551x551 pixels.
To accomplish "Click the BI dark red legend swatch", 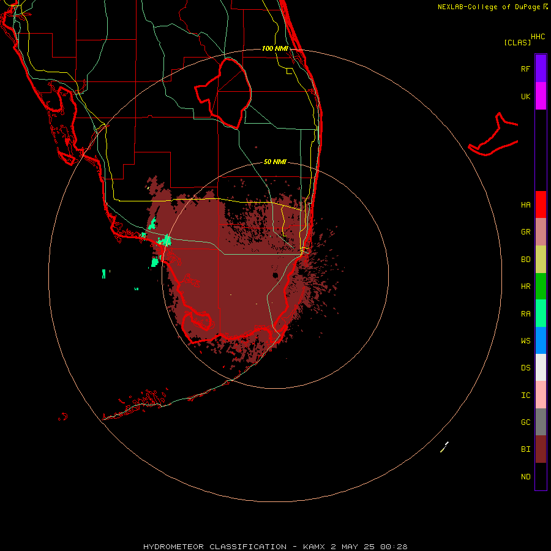I will pyautogui.click(x=541, y=449).
